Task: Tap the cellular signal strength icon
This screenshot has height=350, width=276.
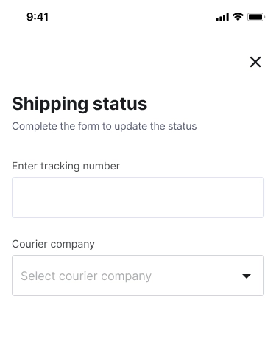Action: click(x=222, y=17)
